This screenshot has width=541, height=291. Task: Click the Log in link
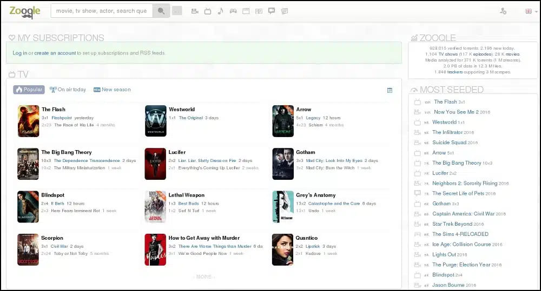click(x=19, y=53)
